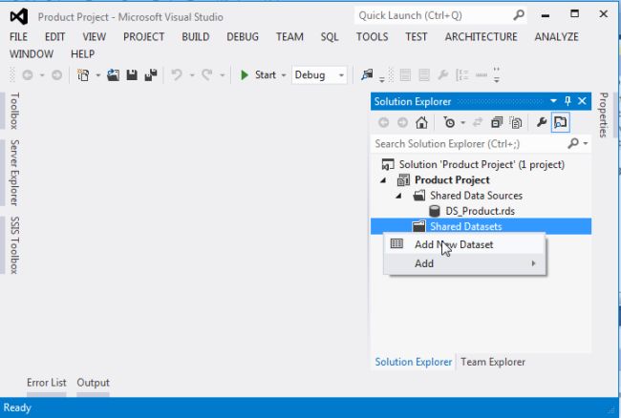Click the Sync with Active Document icon
The image size is (621, 418).
click(478, 122)
